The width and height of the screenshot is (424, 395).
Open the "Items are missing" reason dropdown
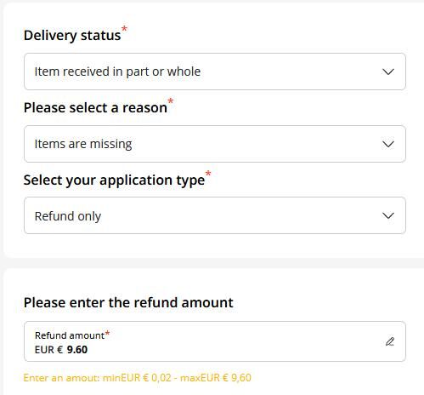point(215,144)
